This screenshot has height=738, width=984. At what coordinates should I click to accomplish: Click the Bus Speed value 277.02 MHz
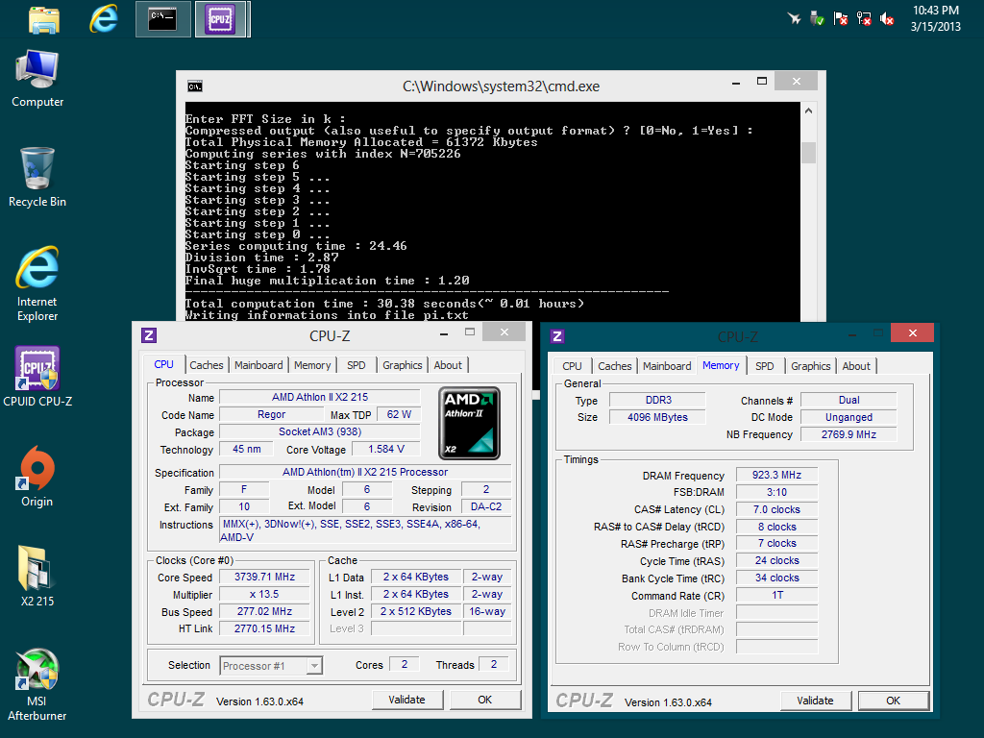(x=264, y=612)
